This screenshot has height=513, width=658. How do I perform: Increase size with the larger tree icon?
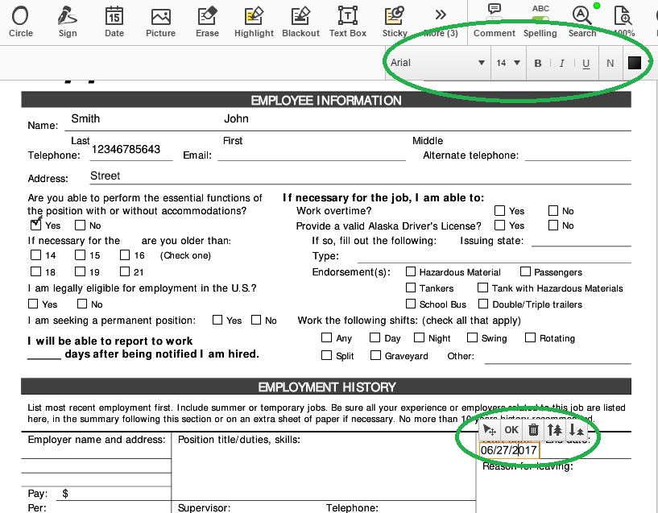(x=555, y=430)
